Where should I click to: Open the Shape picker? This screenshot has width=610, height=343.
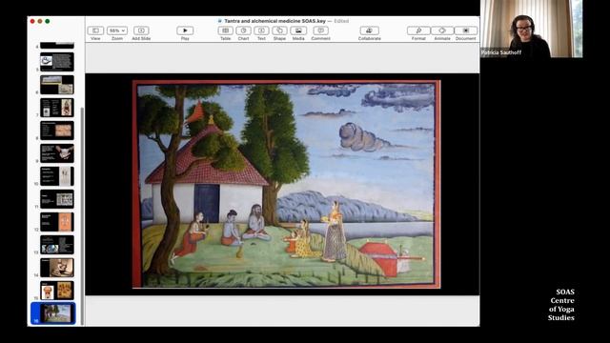279,30
